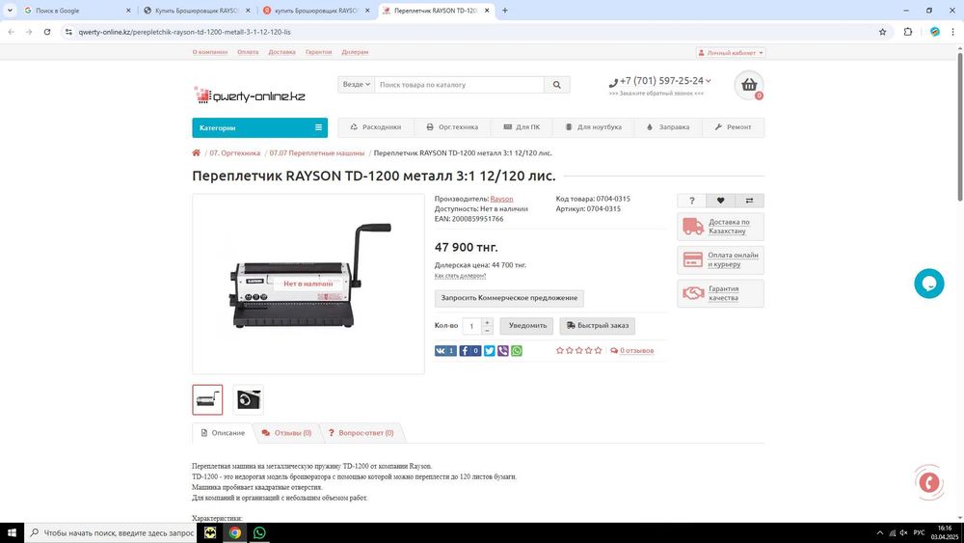
Task: Select the first product thumbnail
Action: click(x=207, y=399)
